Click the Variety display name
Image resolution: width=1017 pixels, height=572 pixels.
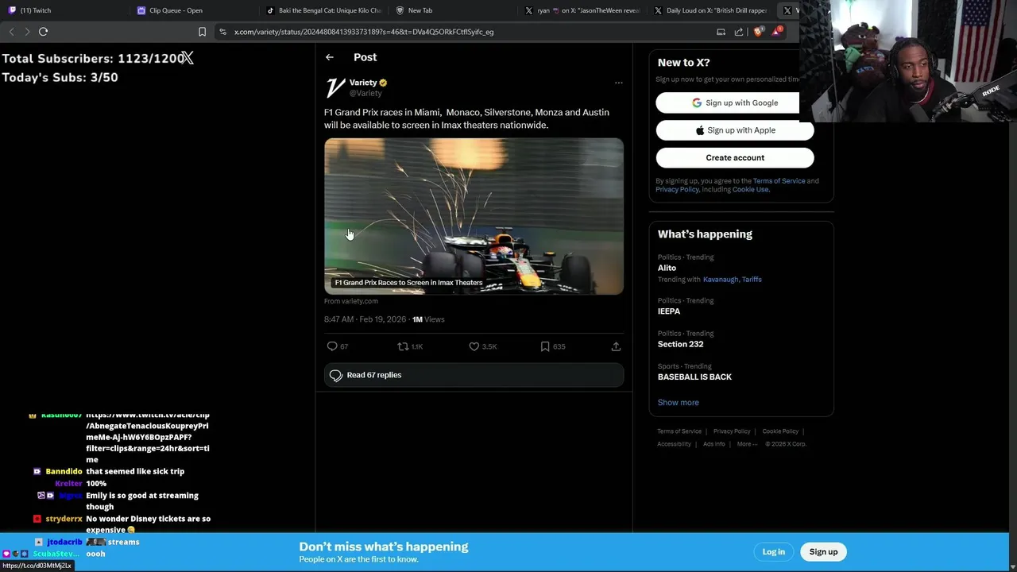tap(363, 83)
